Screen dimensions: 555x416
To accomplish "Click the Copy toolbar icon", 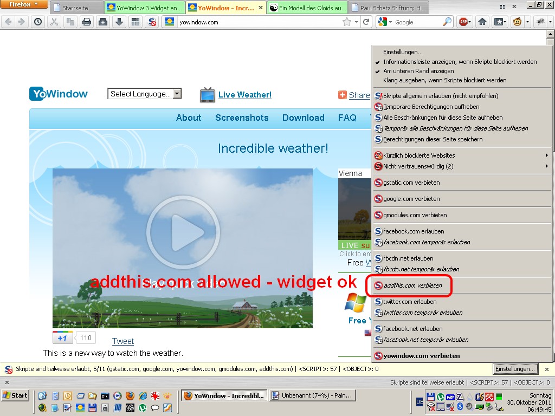I will pyautogui.click(x=70, y=22).
